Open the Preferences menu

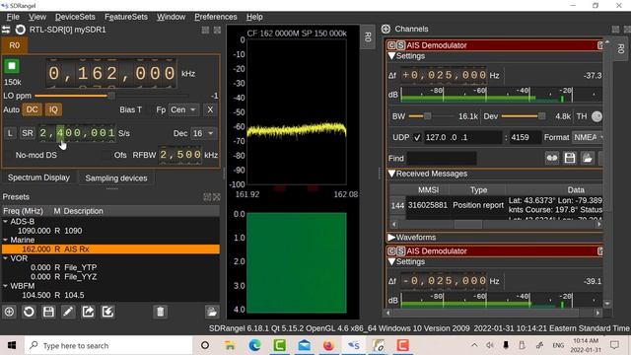click(x=216, y=17)
